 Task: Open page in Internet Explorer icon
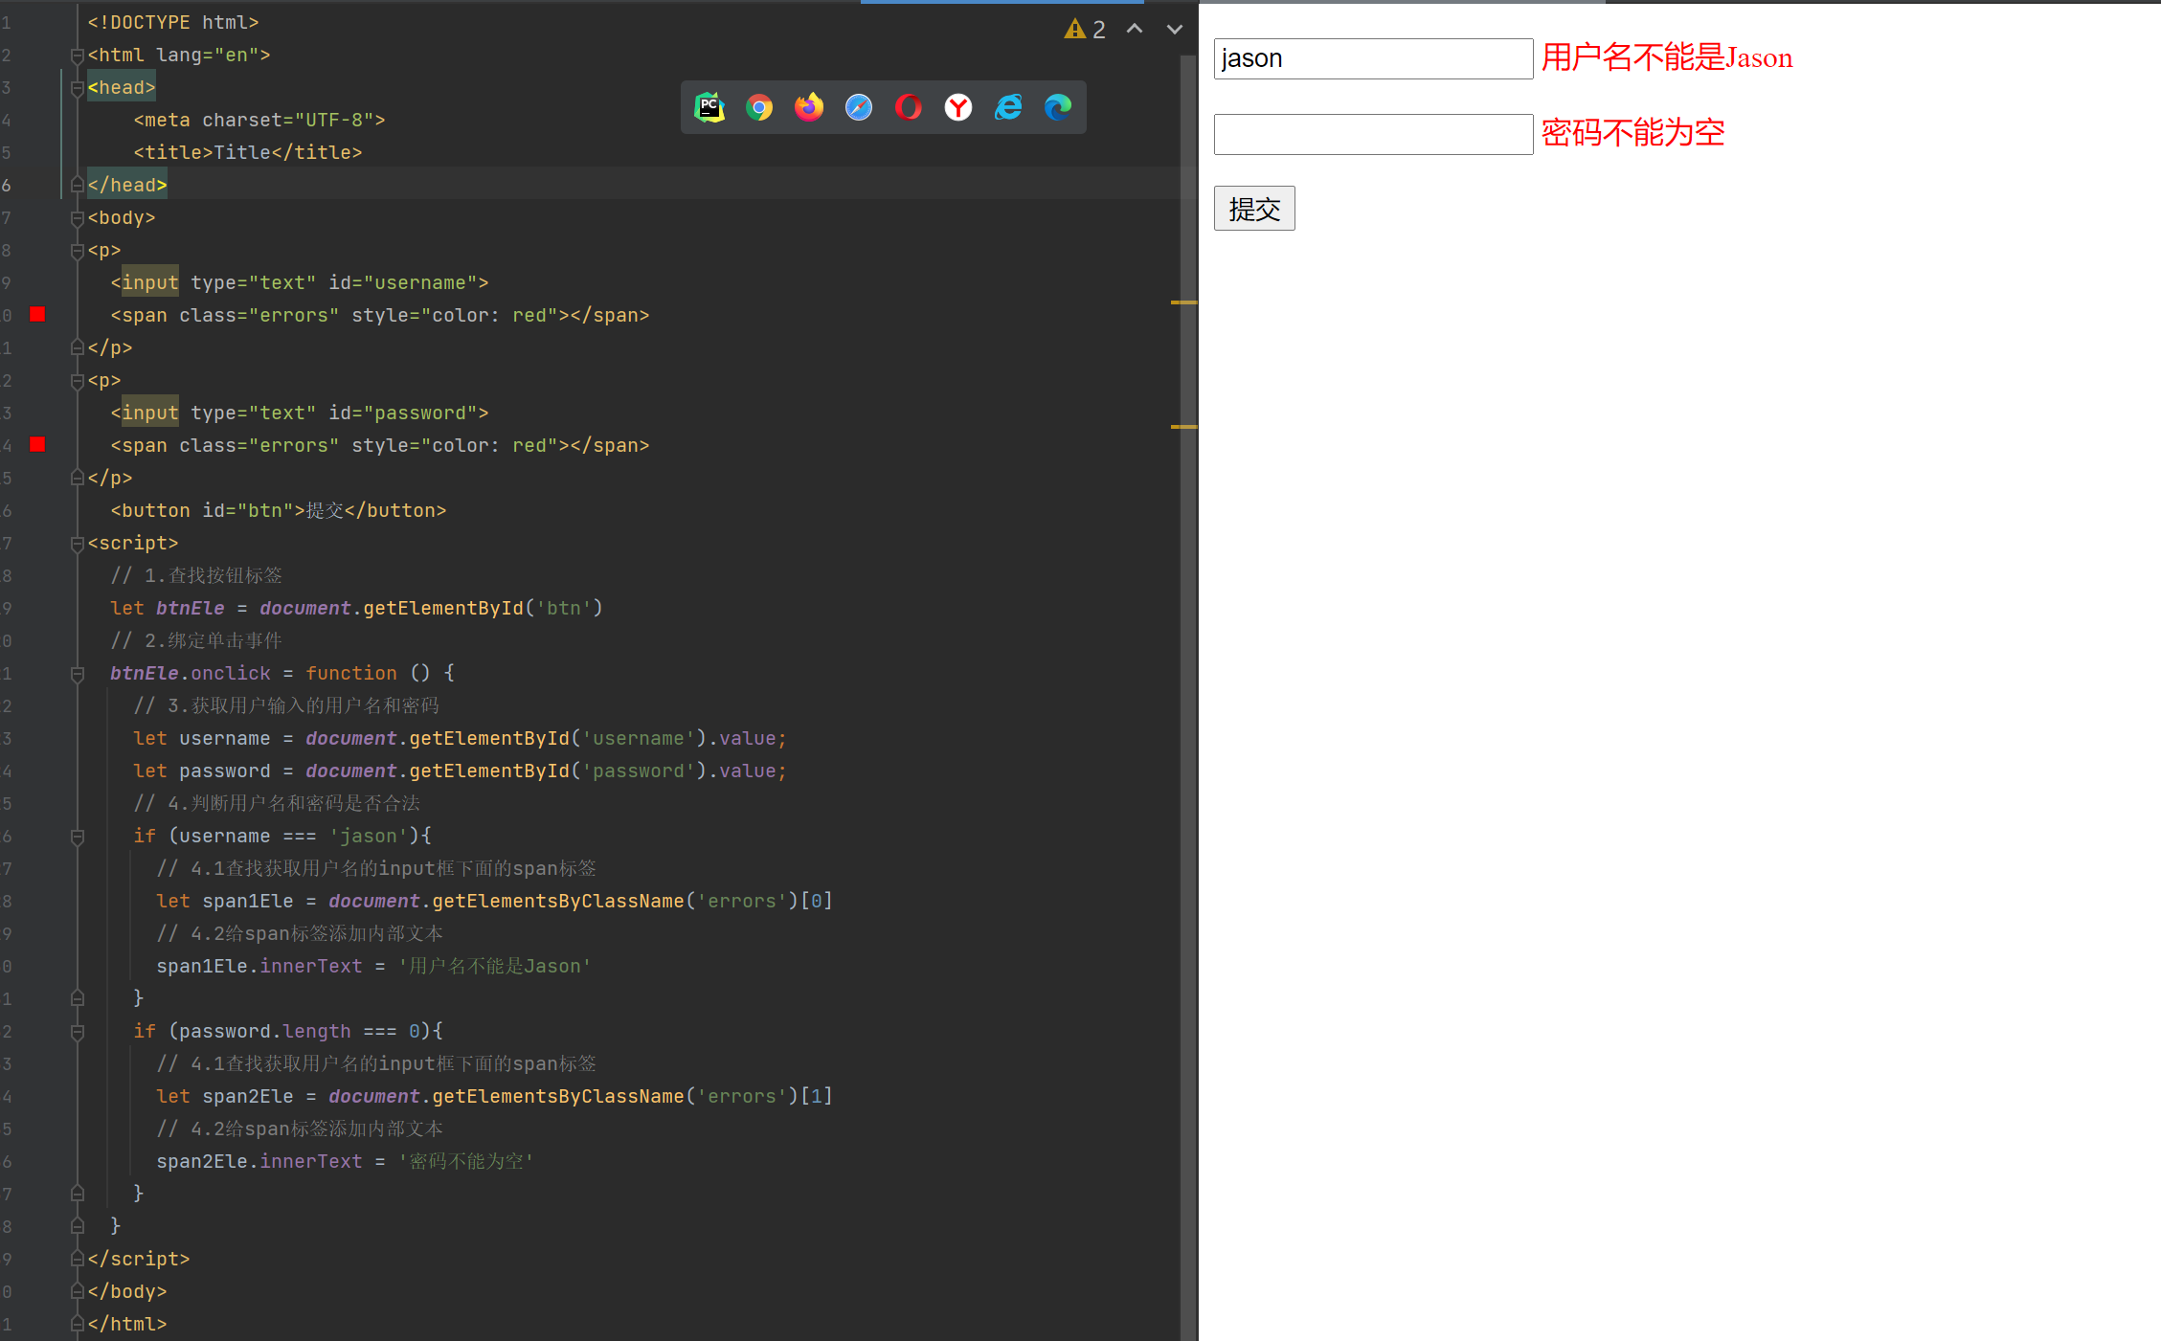(1008, 107)
